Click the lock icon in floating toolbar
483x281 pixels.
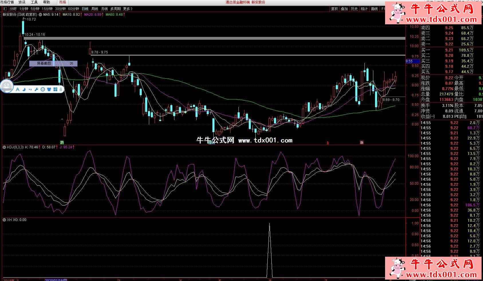(x=61, y=89)
